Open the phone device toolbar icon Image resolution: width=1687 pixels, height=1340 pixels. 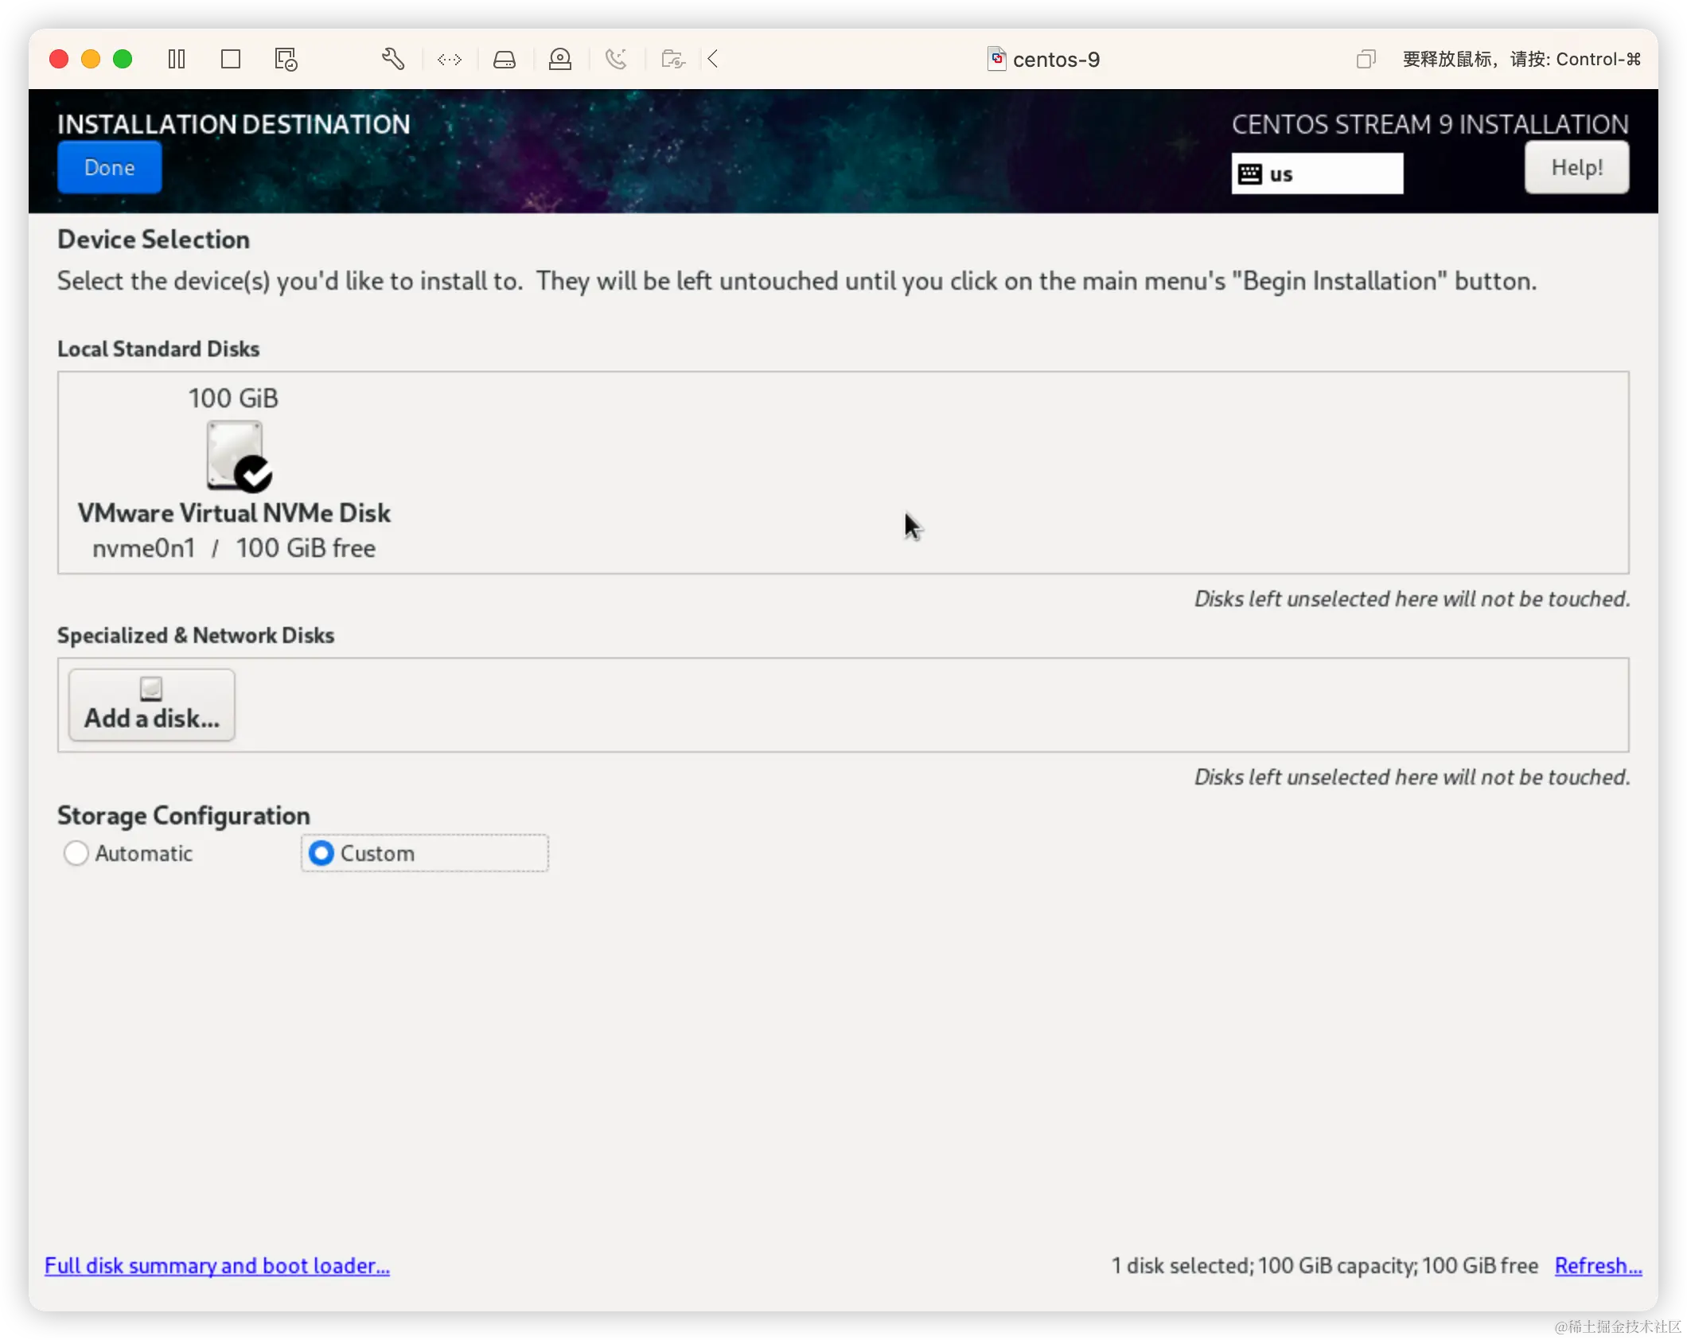(x=618, y=59)
